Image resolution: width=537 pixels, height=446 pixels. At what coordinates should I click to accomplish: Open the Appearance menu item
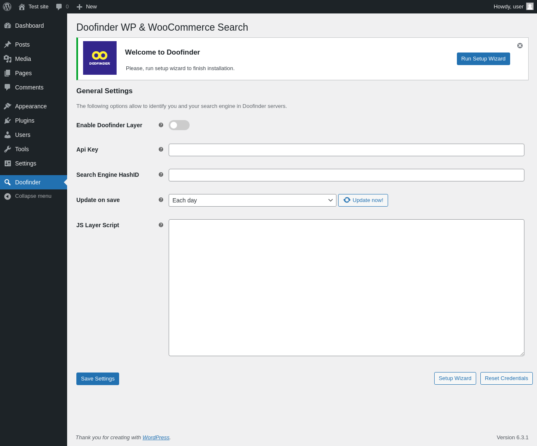[34, 106]
